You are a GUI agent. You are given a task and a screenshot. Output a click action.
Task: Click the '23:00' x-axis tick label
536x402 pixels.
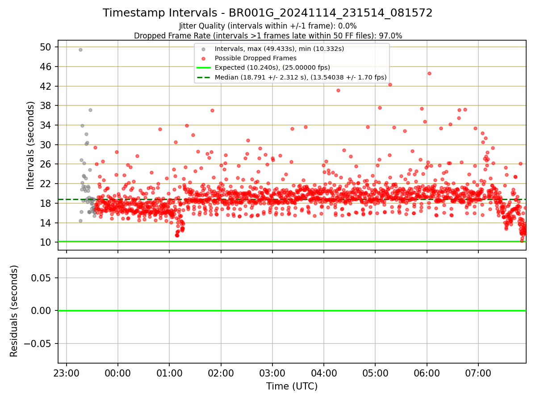[67, 373]
